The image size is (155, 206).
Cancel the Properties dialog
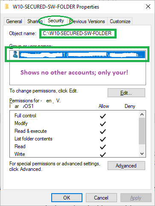pos(101,198)
